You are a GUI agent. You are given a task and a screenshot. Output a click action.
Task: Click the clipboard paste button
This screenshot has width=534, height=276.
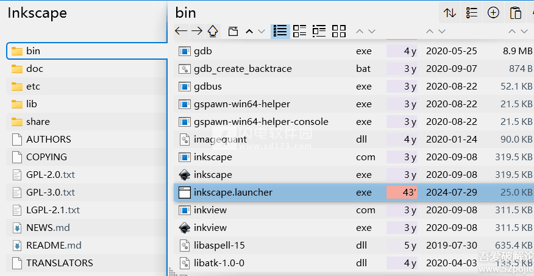point(516,13)
